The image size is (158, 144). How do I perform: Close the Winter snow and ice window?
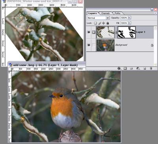tap(80, 2)
